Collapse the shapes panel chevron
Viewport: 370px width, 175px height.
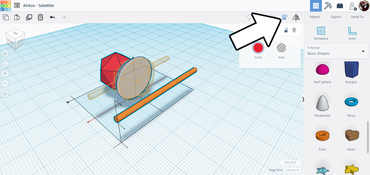click(303, 99)
